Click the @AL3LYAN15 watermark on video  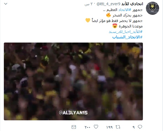73,113
